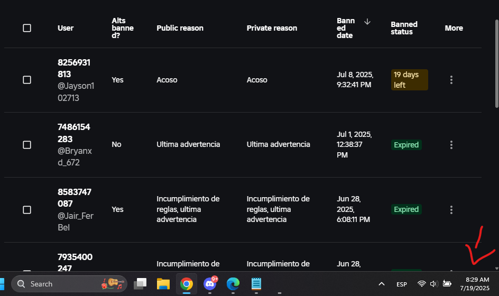Open more options for user @Jair_FerBel

pyautogui.click(x=451, y=209)
